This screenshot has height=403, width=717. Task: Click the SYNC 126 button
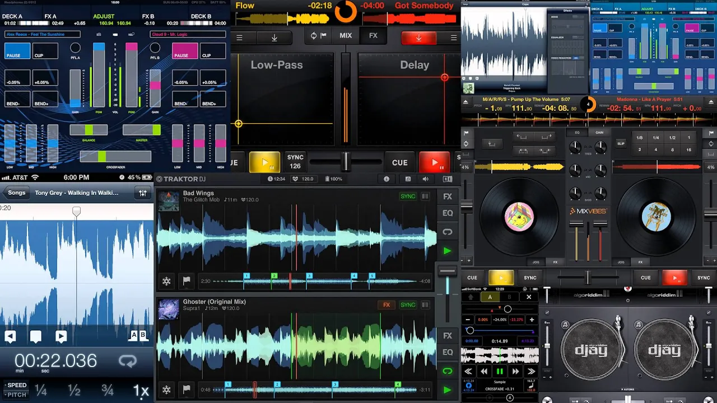[295, 162]
